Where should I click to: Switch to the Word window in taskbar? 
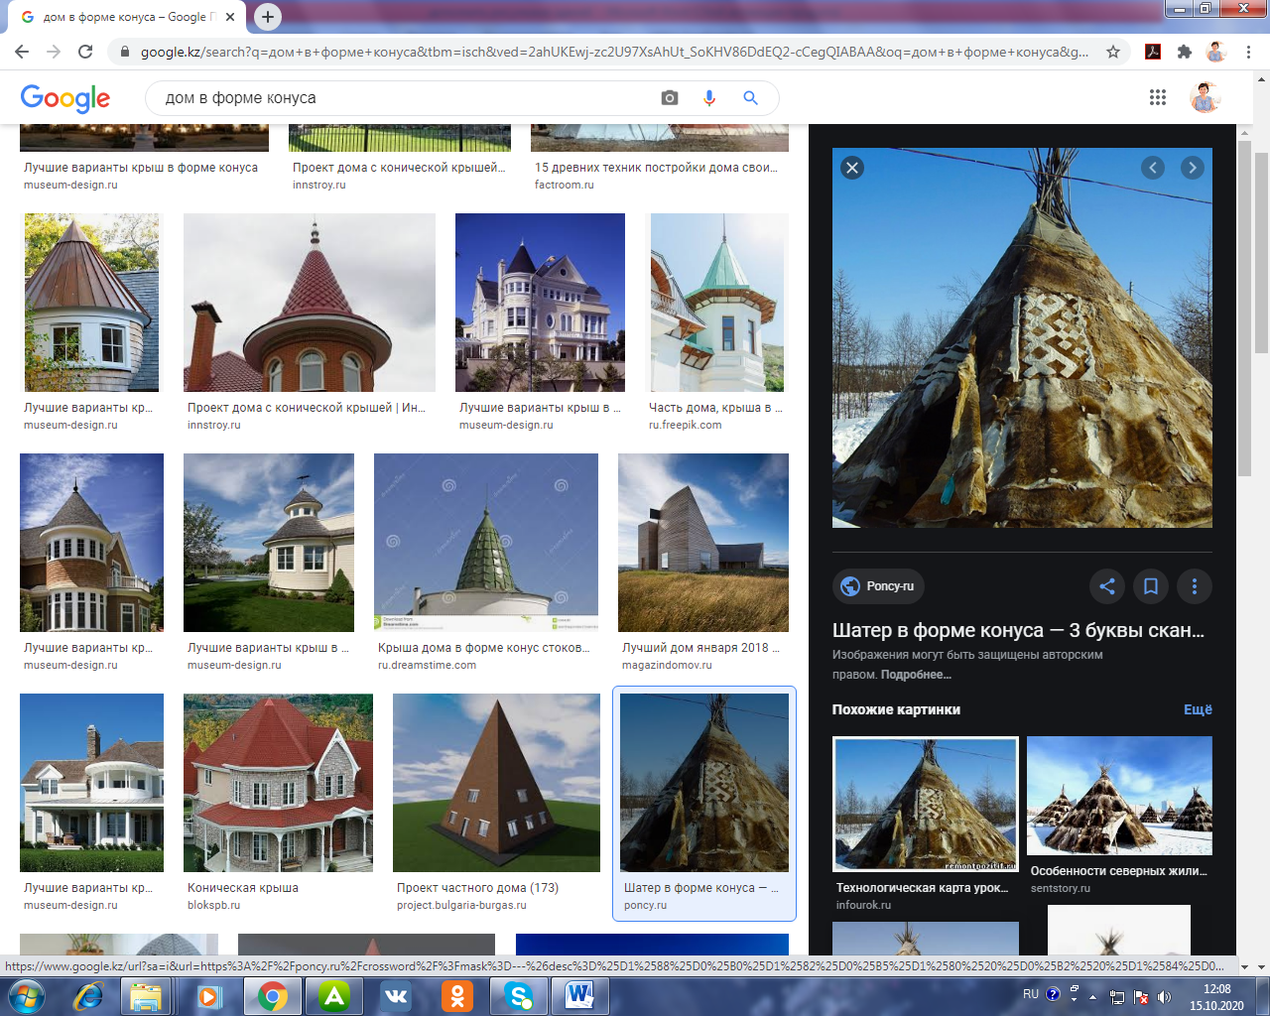[x=580, y=996]
